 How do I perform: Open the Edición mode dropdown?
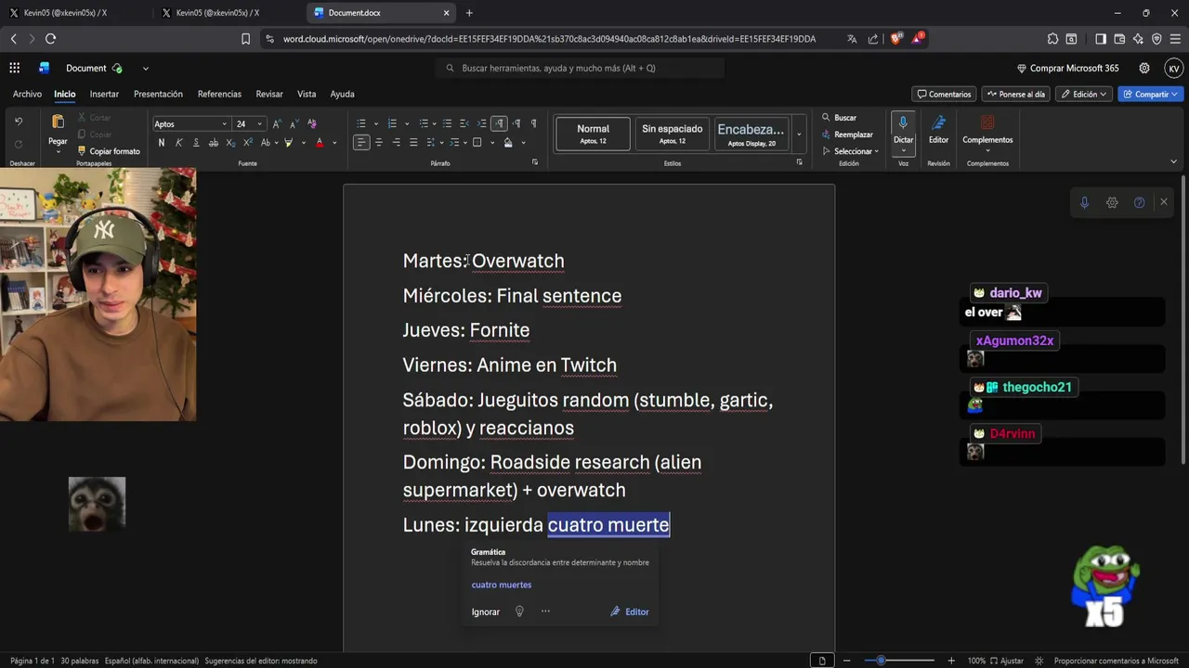click(1083, 94)
